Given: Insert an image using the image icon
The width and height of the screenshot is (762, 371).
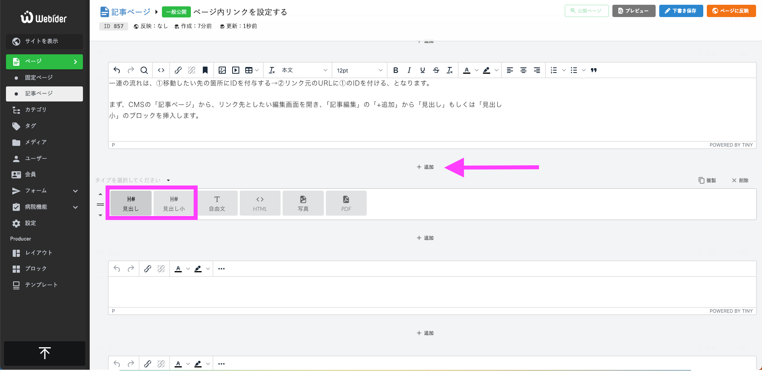Looking at the screenshot, I should coord(222,70).
